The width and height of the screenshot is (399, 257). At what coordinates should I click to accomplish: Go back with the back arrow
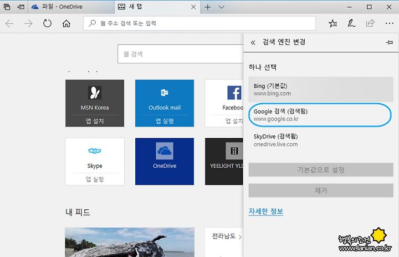(x=9, y=24)
